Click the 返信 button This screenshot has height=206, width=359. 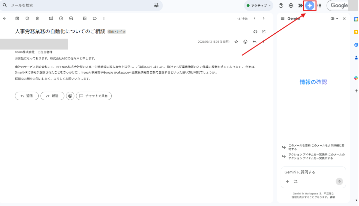(x=27, y=96)
